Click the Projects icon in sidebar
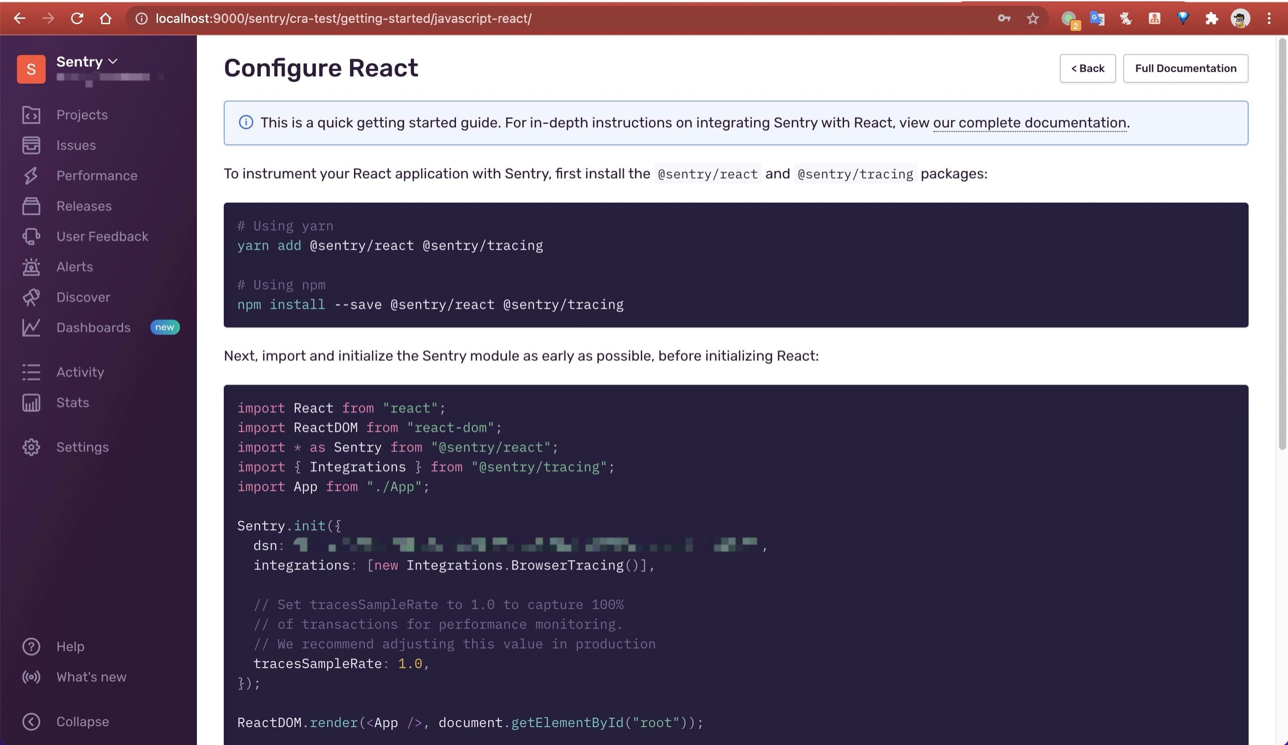This screenshot has width=1288, height=745. click(31, 115)
